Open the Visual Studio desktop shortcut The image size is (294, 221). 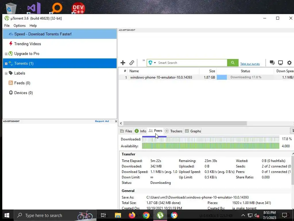[x=34, y=8]
